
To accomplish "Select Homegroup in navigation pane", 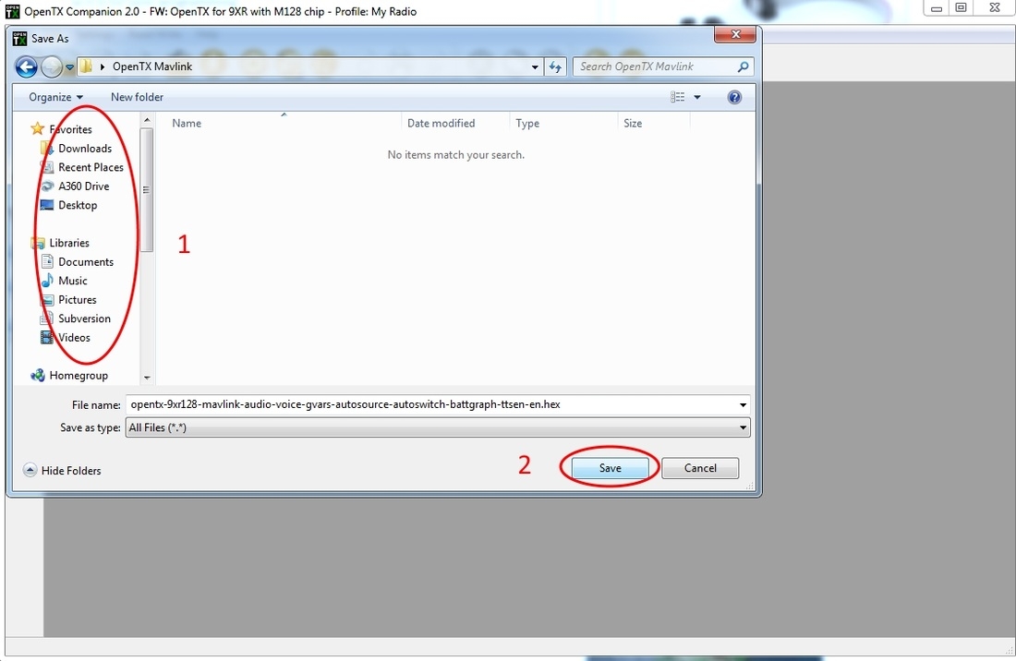I will pos(78,376).
